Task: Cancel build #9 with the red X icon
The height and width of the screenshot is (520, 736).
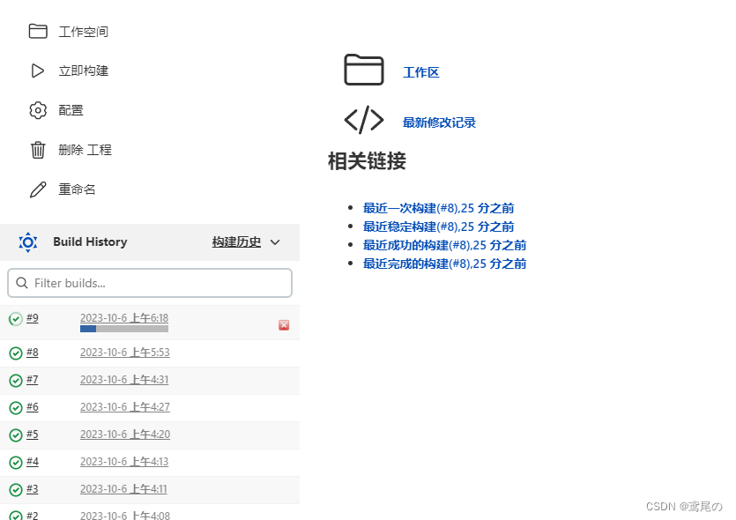Action: click(x=283, y=325)
